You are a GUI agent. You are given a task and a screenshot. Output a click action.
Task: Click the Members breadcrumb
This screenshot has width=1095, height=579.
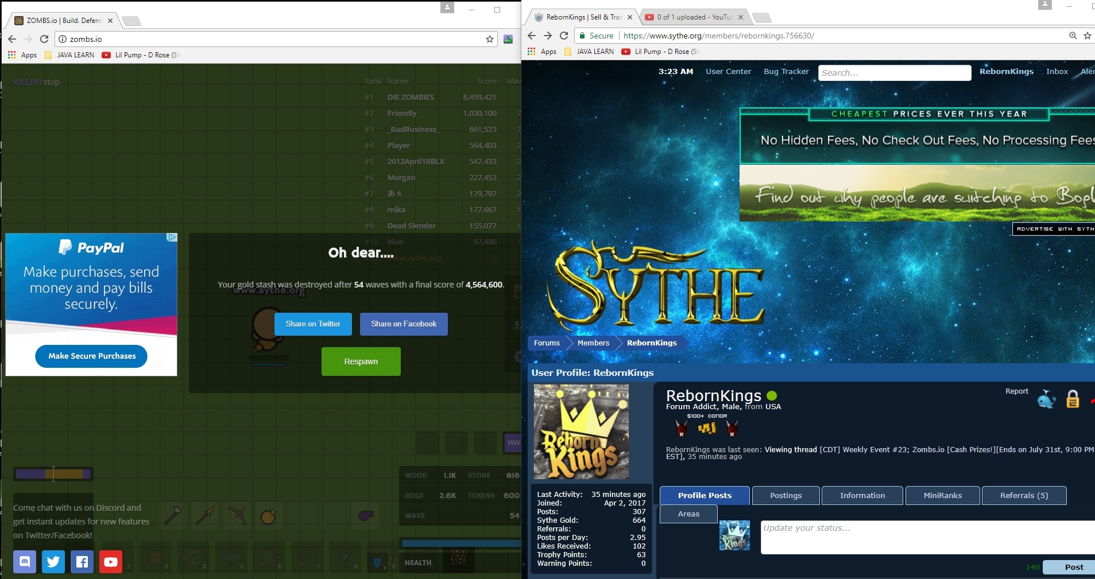pos(593,343)
